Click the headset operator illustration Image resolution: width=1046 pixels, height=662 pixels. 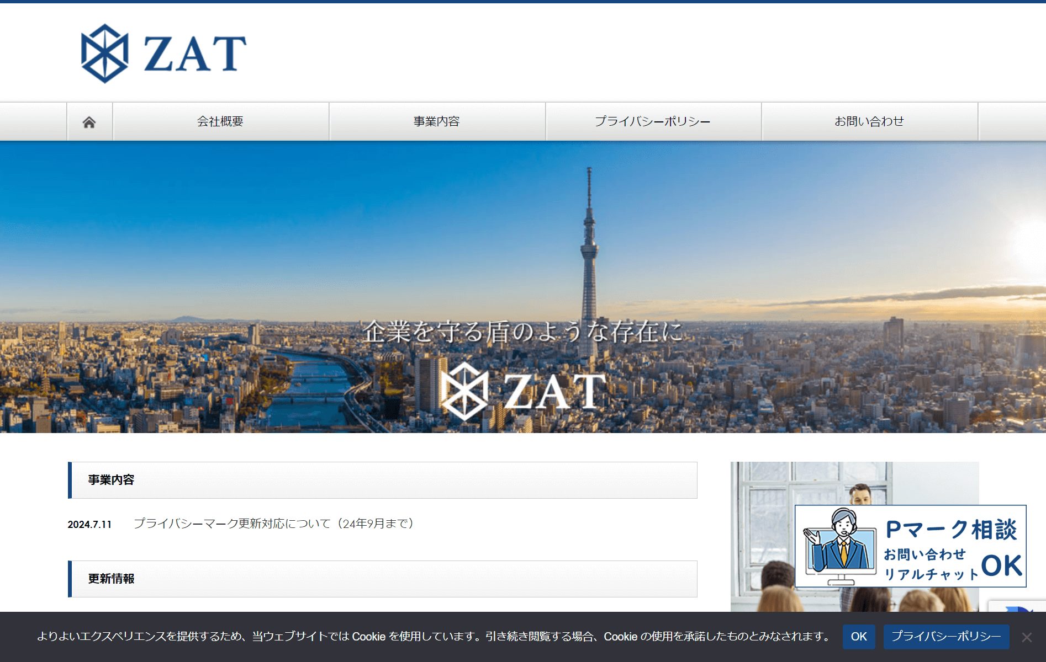click(839, 543)
